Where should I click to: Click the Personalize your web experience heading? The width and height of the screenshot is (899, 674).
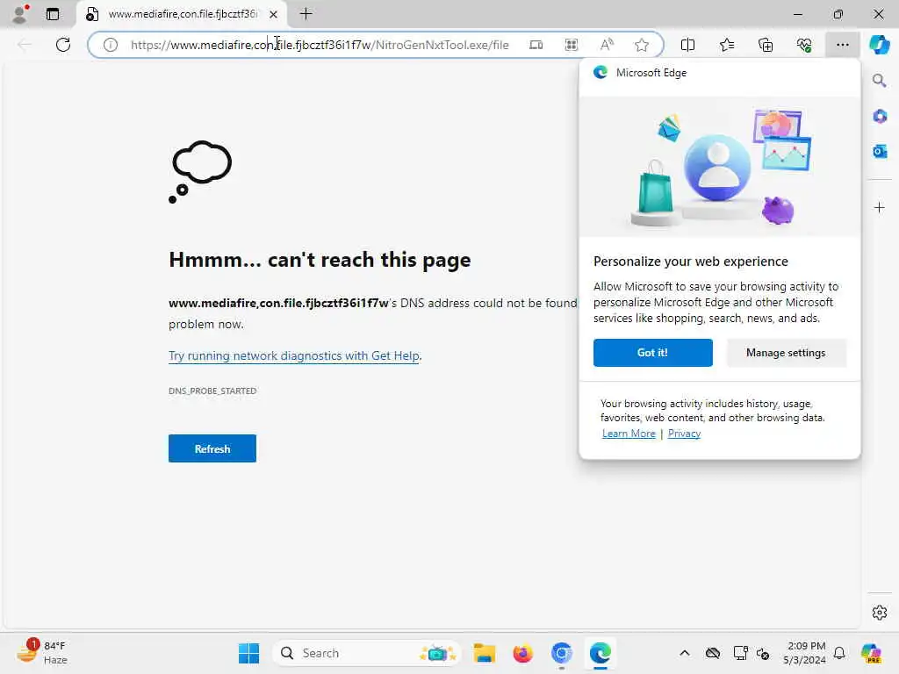point(690,262)
